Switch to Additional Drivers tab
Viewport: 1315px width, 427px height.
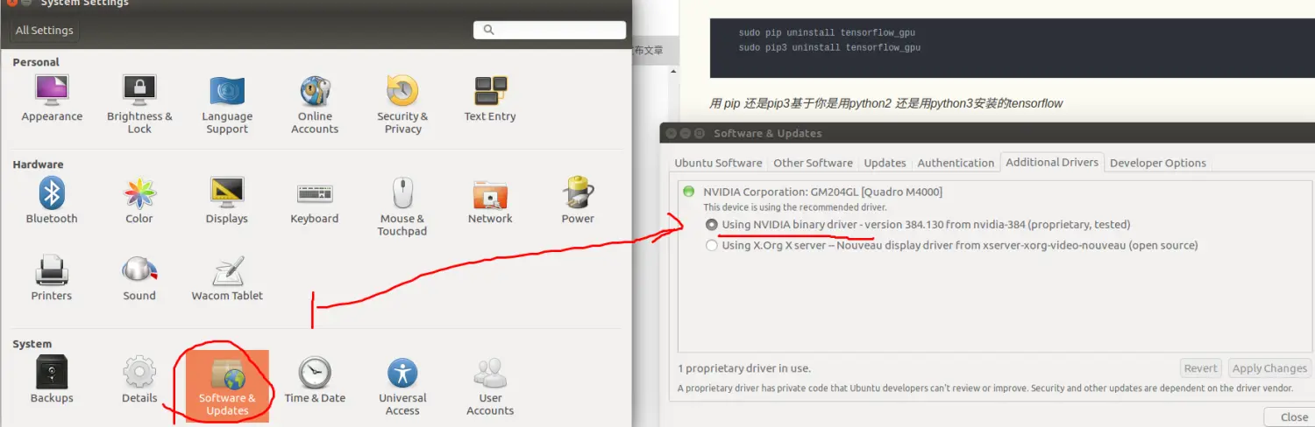coord(1052,162)
